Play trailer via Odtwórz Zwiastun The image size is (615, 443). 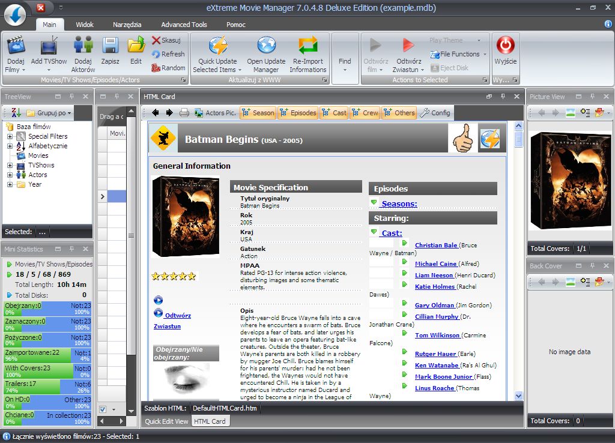[x=408, y=53]
